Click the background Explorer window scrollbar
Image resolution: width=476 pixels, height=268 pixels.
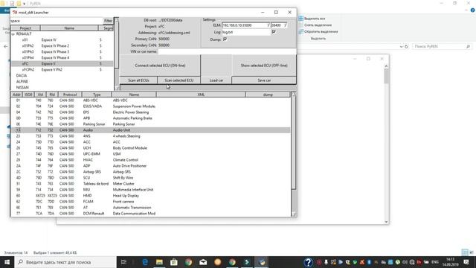pyautogui.click(x=386, y=144)
